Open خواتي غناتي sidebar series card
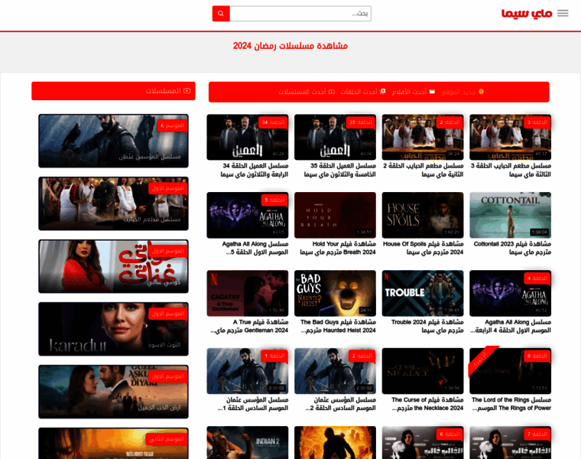 point(113,266)
